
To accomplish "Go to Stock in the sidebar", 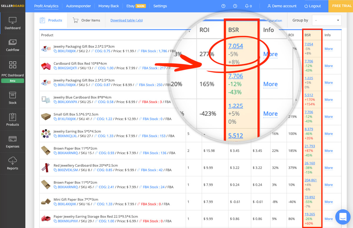I will (13, 96).
